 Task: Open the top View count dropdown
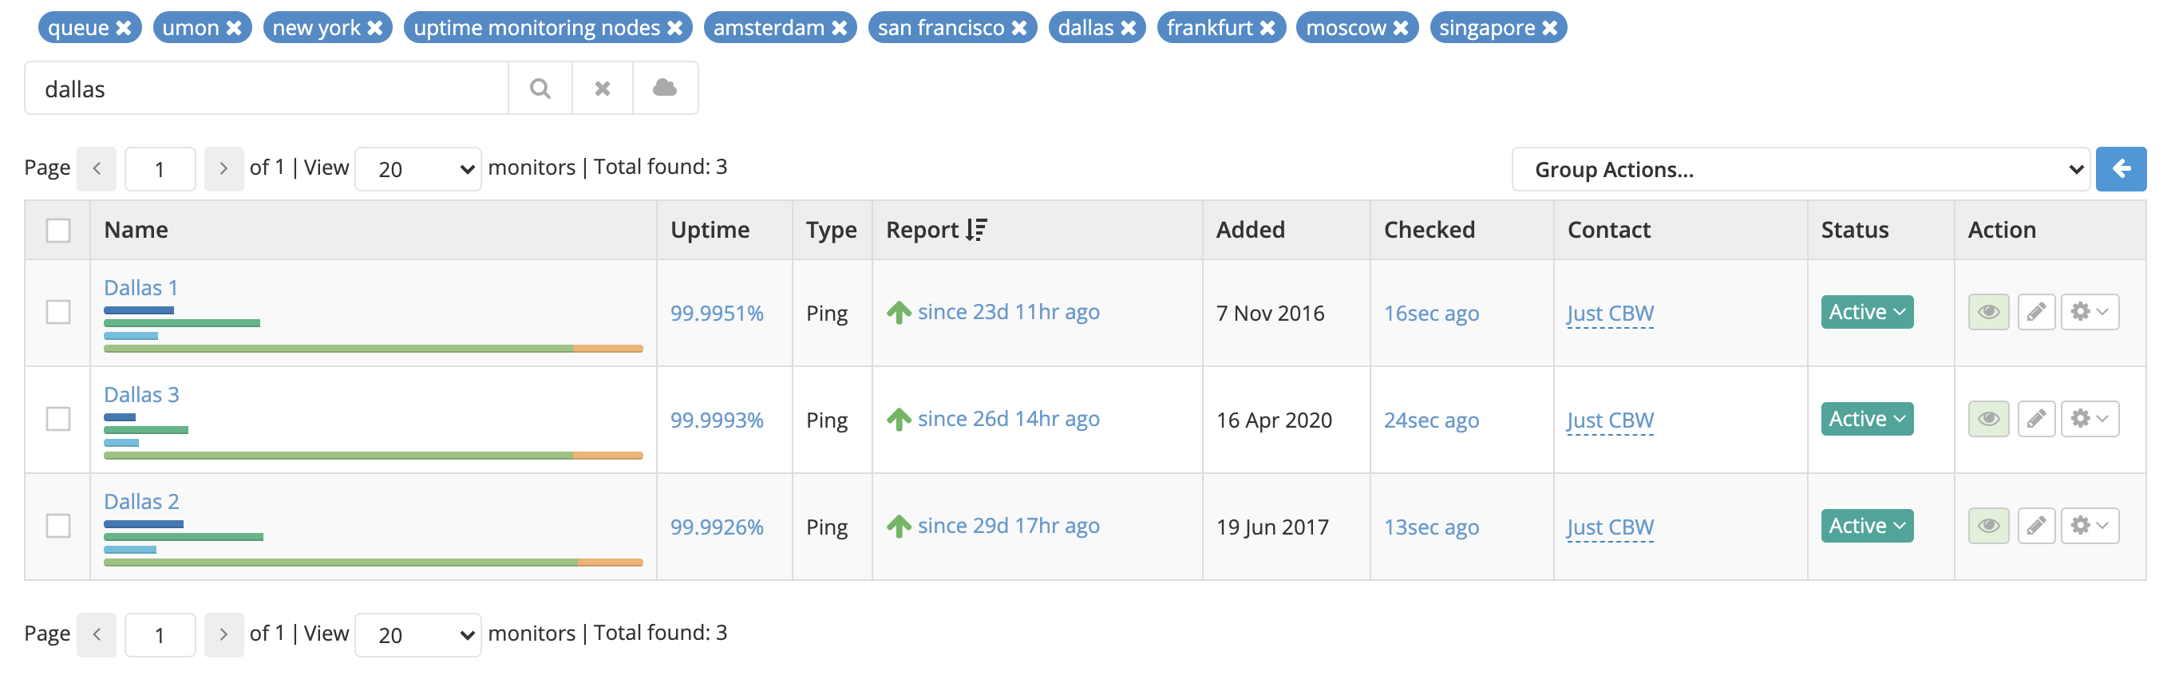point(418,168)
